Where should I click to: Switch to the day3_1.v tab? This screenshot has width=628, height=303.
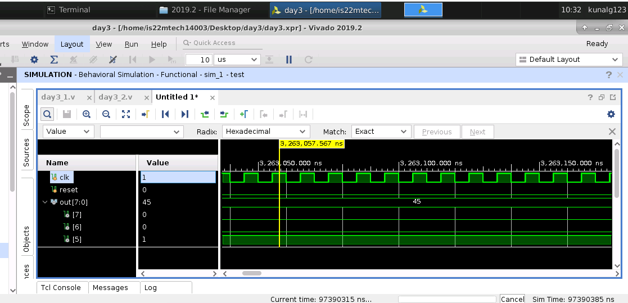click(58, 97)
